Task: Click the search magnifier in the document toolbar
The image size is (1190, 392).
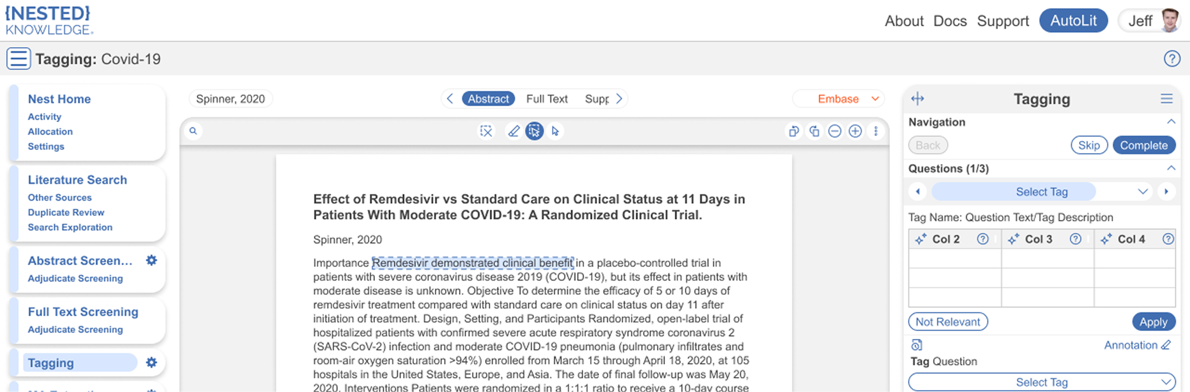Action: [193, 131]
